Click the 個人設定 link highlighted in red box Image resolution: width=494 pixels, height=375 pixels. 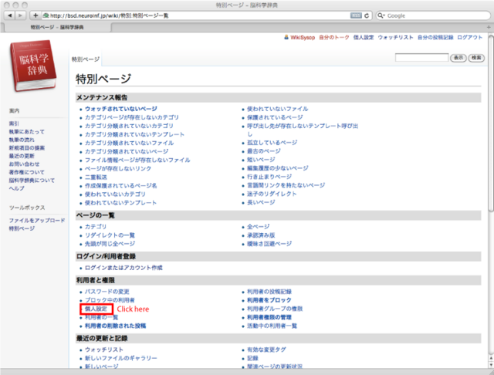pyautogui.click(x=96, y=309)
